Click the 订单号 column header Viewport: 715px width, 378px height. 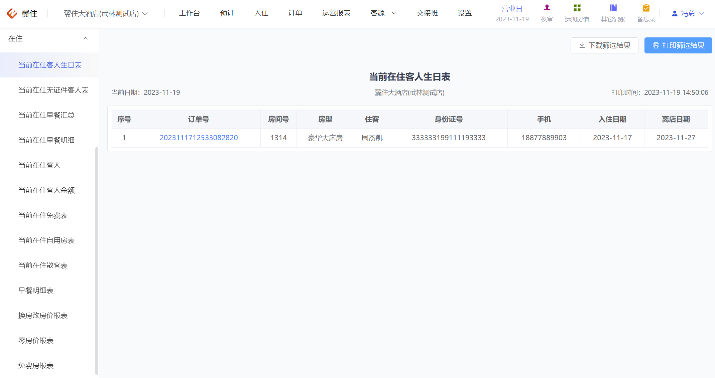click(199, 119)
